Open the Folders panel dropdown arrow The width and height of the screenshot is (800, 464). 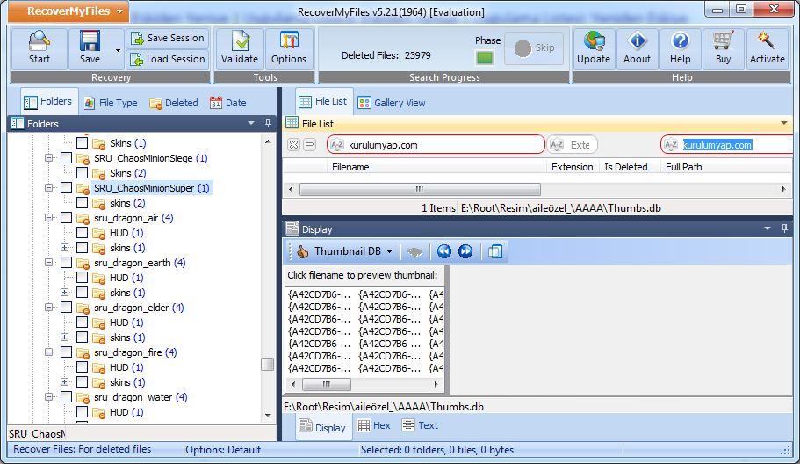pos(250,123)
